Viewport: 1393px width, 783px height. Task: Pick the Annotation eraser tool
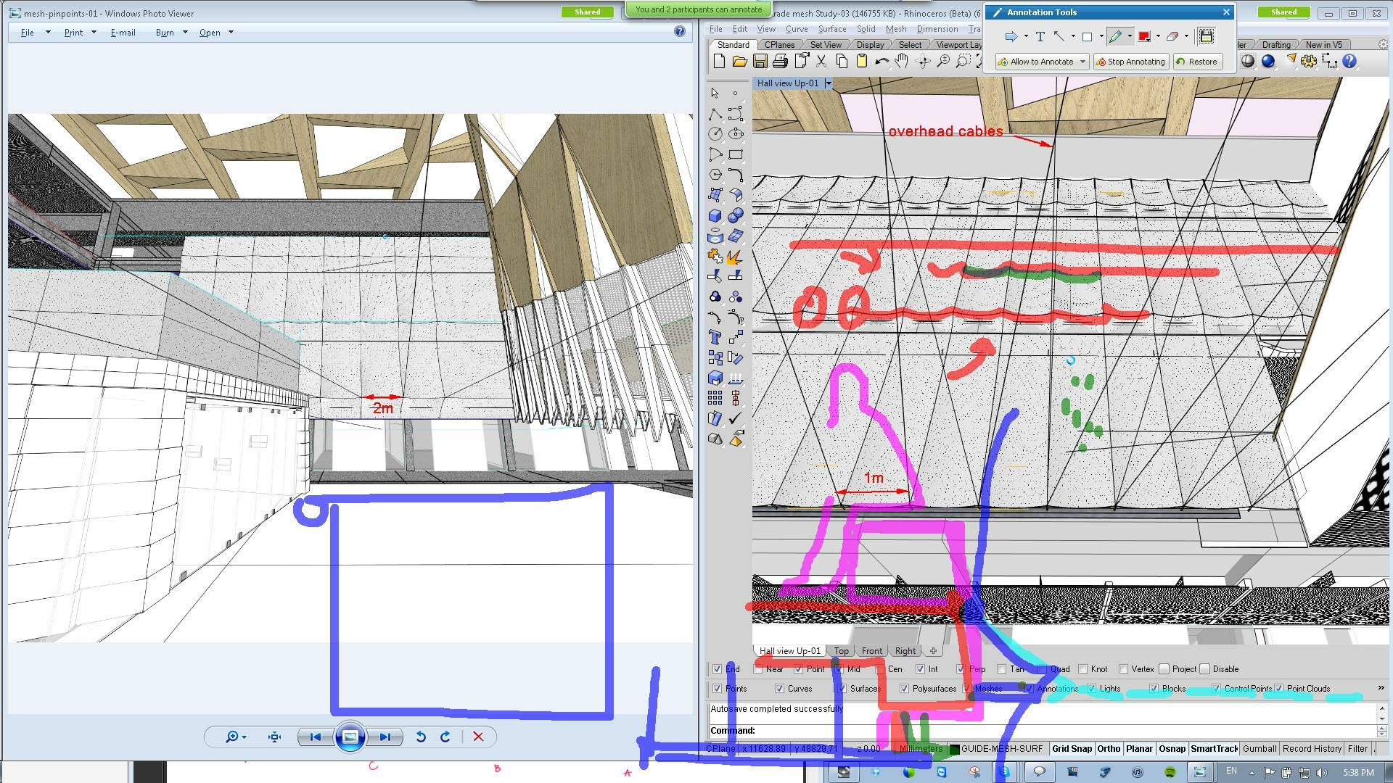coord(1172,36)
